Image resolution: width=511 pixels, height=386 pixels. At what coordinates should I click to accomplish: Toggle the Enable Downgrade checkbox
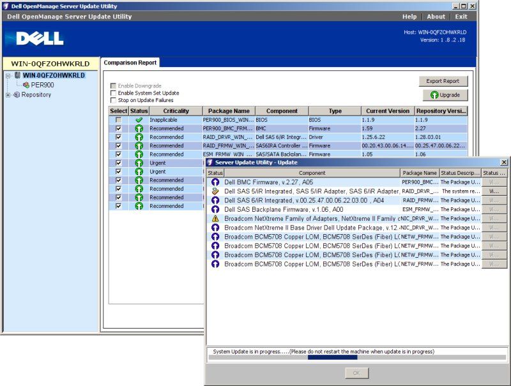point(113,85)
